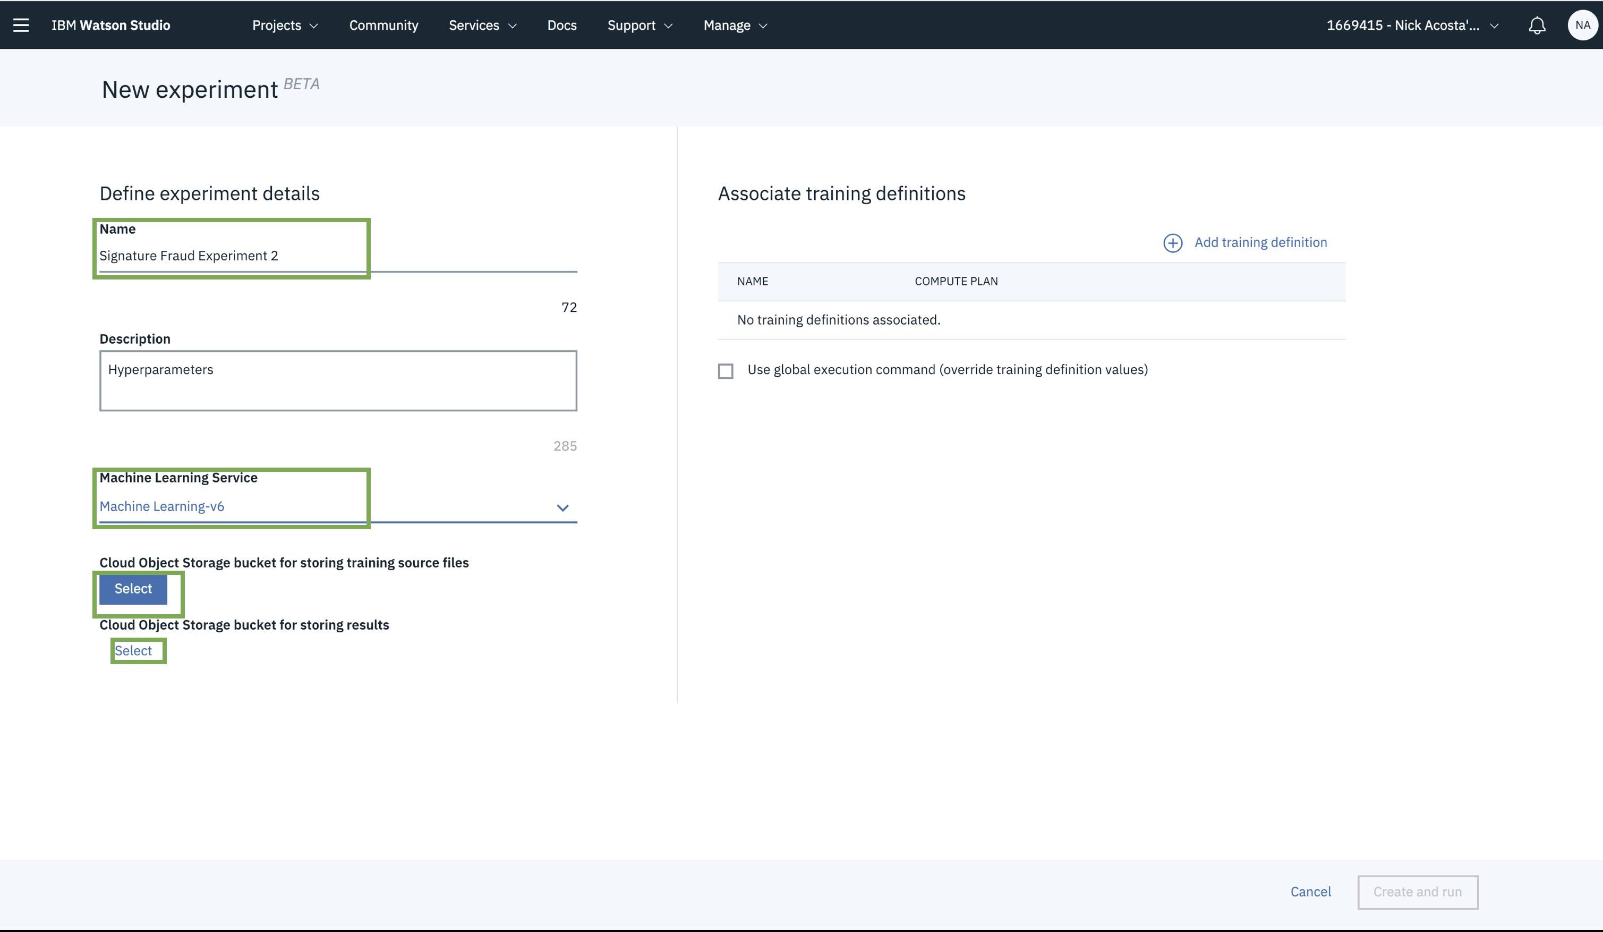Expand the Projects menu
Screen dimensions: 1603x932
click(285, 25)
